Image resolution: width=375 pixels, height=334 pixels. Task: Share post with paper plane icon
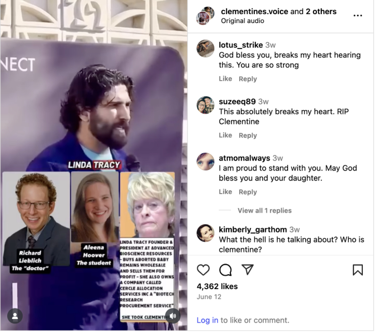click(247, 269)
